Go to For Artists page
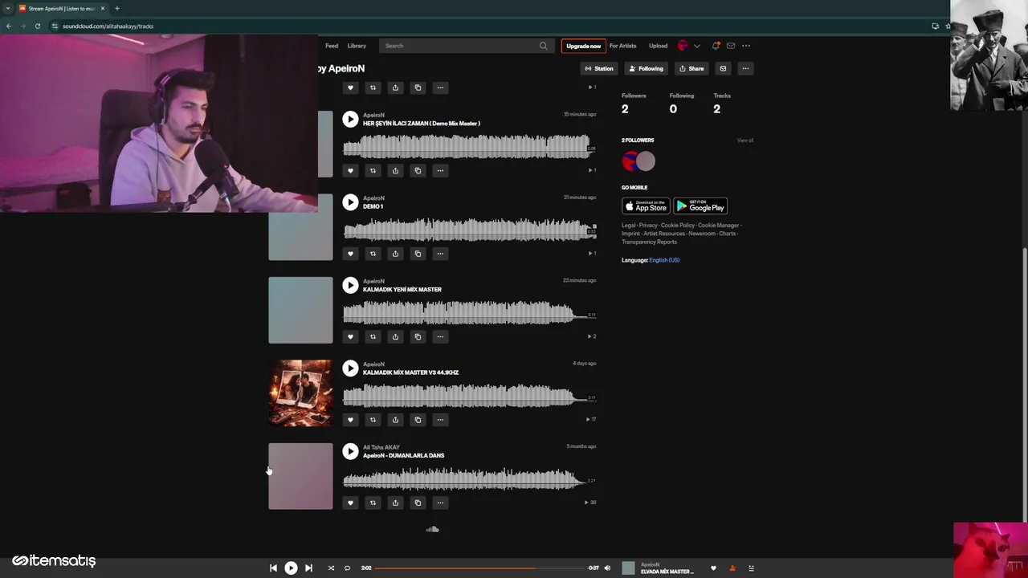The height and width of the screenshot is (578, 1028). tap(622, 46)
